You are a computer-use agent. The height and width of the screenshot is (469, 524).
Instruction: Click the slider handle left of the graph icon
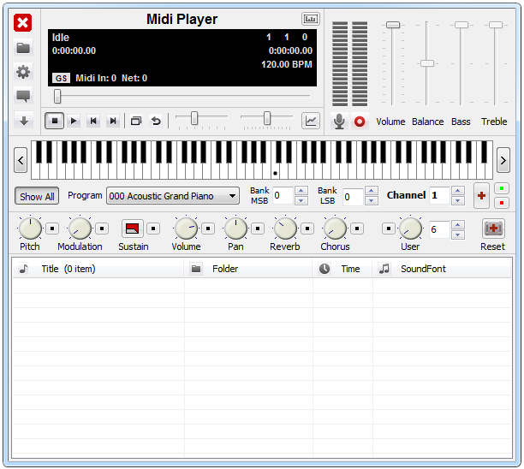pyautogui.click(x=266, y=118)
